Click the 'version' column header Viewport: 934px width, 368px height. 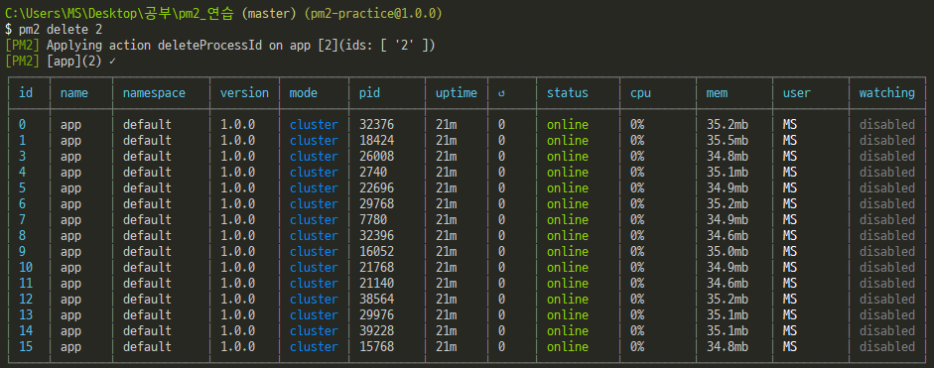(244, 93)
